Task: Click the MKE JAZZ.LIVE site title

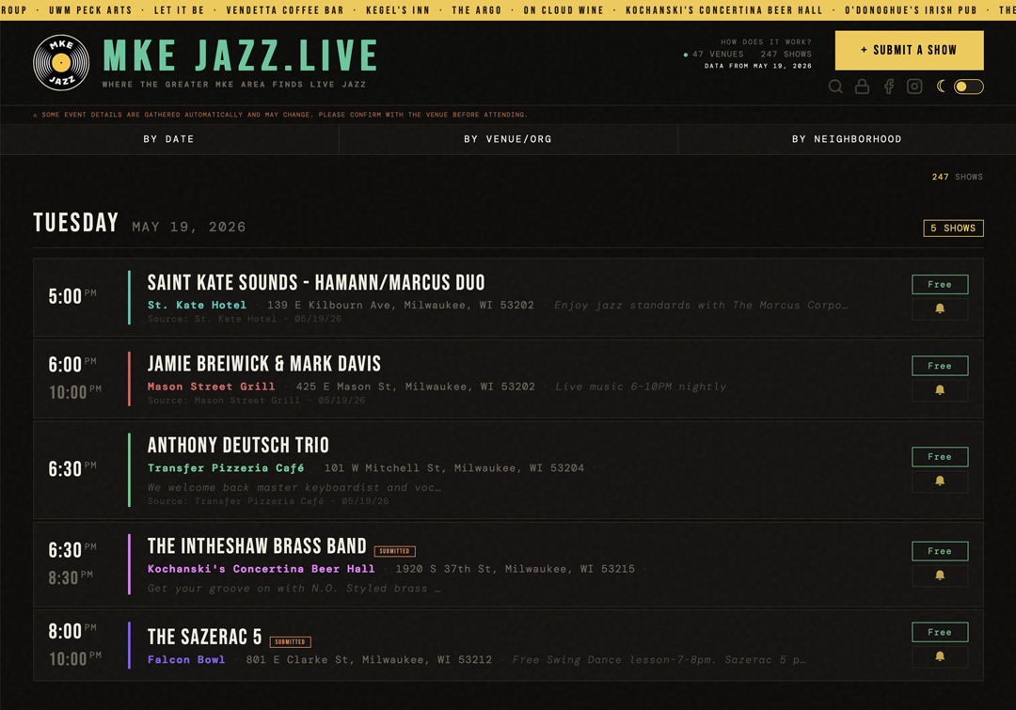Action: click(241, 55)
